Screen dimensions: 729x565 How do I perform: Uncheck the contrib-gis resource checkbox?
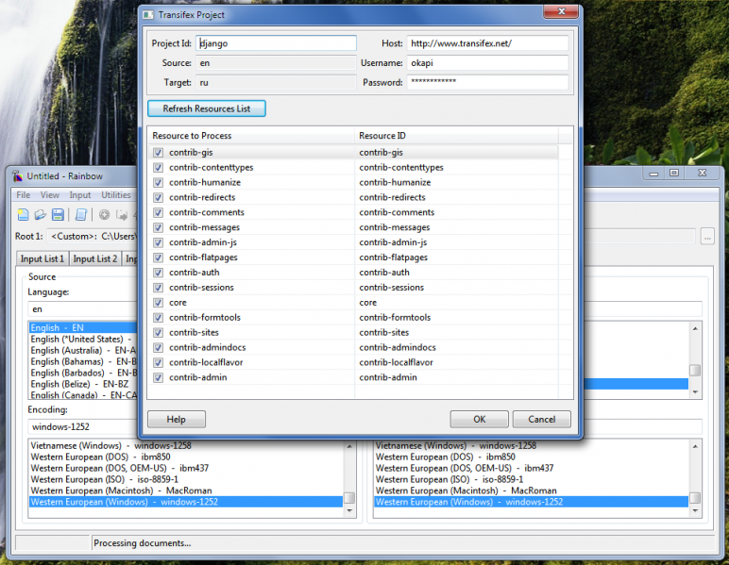click(158, 152)
